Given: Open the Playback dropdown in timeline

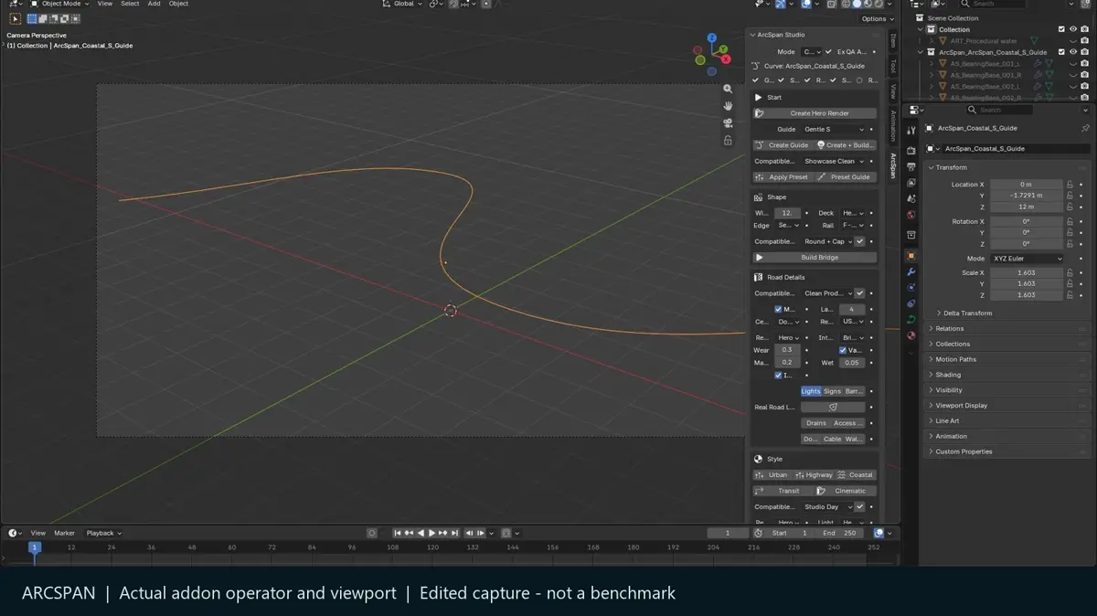Looking at the screenshot, I should click(103, 533).
